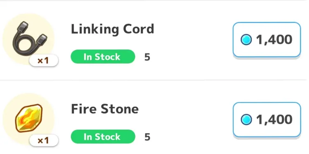Click the stock count 5 beside Fire Stone

(x=147, y=137)
